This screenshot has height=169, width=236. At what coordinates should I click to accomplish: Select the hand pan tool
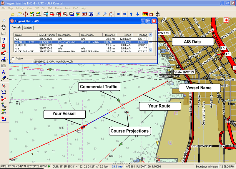(4, 27)
